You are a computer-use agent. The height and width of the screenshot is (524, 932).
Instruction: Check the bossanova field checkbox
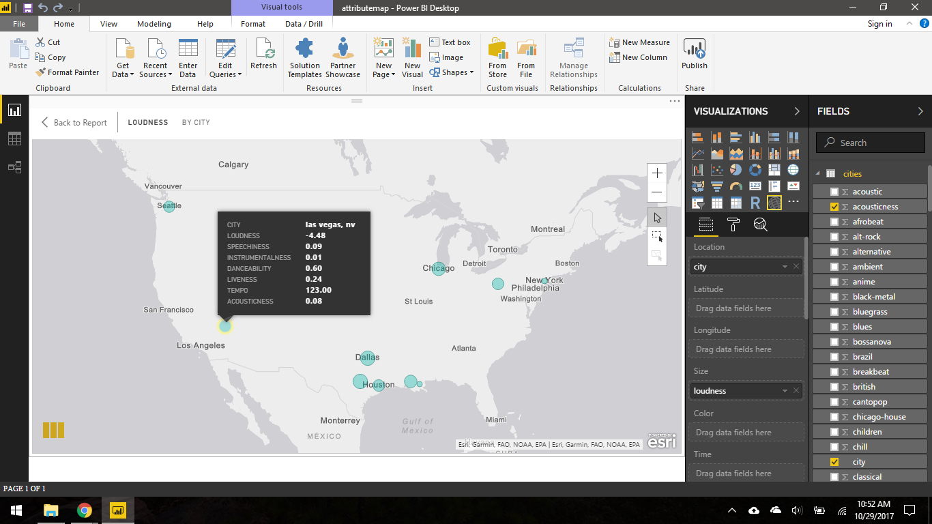point(834,342)
